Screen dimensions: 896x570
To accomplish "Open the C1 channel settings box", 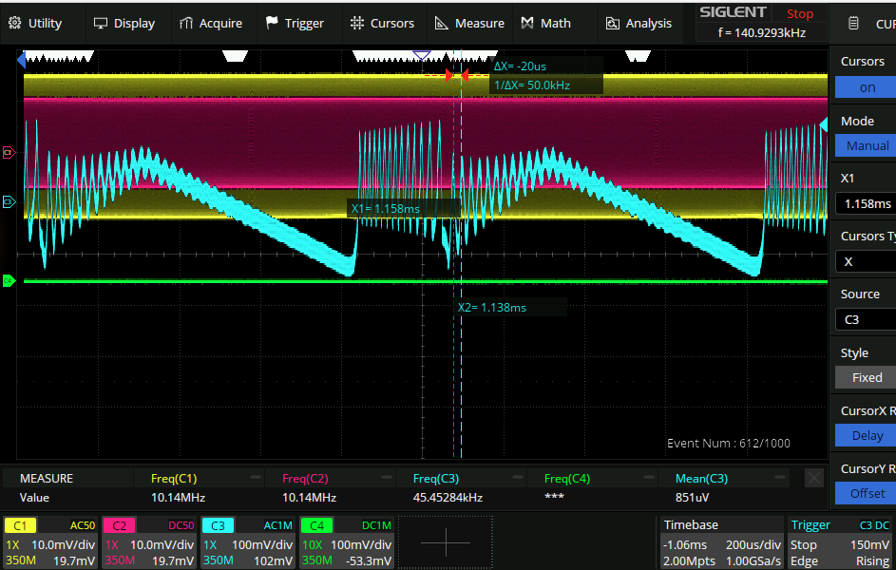I will pos(52,543).
